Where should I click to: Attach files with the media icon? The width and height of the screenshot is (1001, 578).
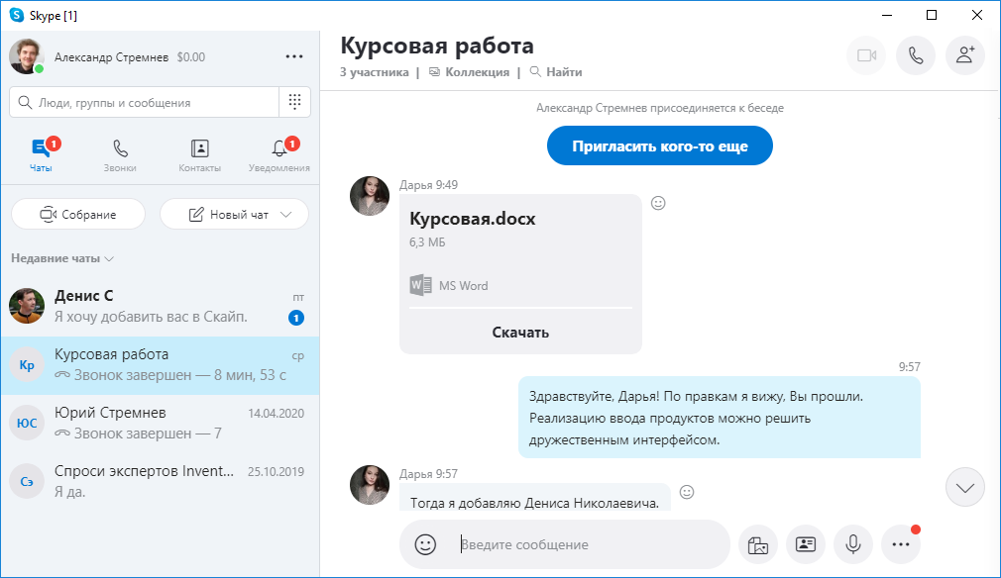pyautogui.click(x=758, y=544)
